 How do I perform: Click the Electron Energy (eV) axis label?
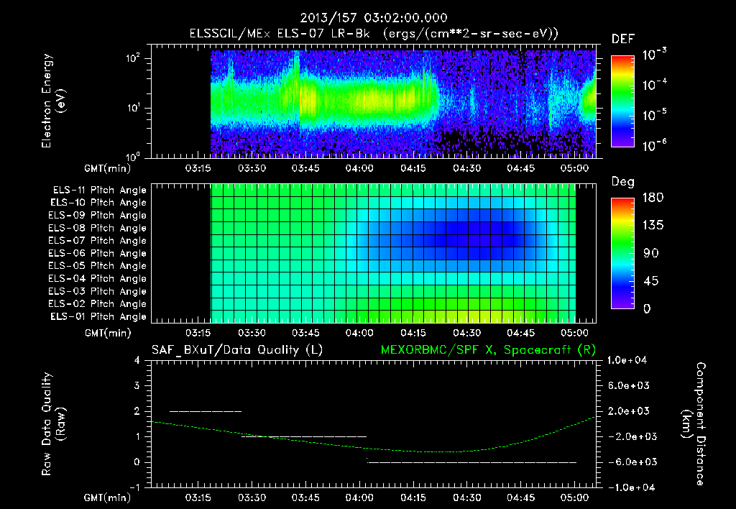point(53,101)
